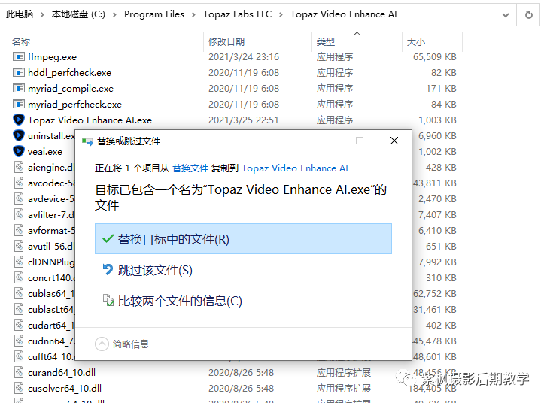Viewport: 547px width, 403px height.
Task: Open the address bar history dropdown
Action: 505,15
